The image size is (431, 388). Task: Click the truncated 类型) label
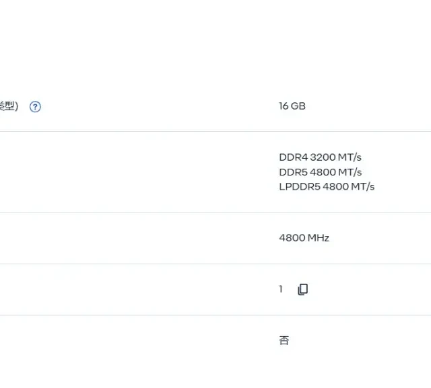[x=9, y=106]
